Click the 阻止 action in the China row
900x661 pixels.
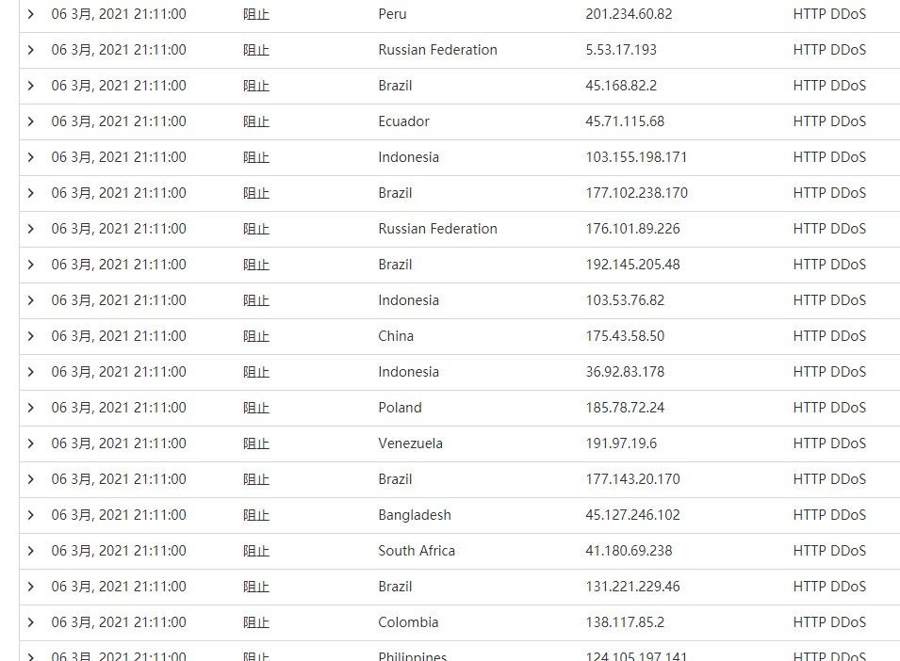pos(256,336)
